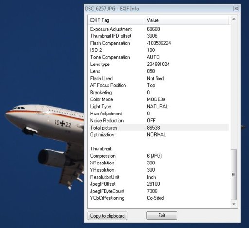Select the Tone Compensation row
Screen dimensions: 249x228
pyautogui.click(x=159, y=57)
